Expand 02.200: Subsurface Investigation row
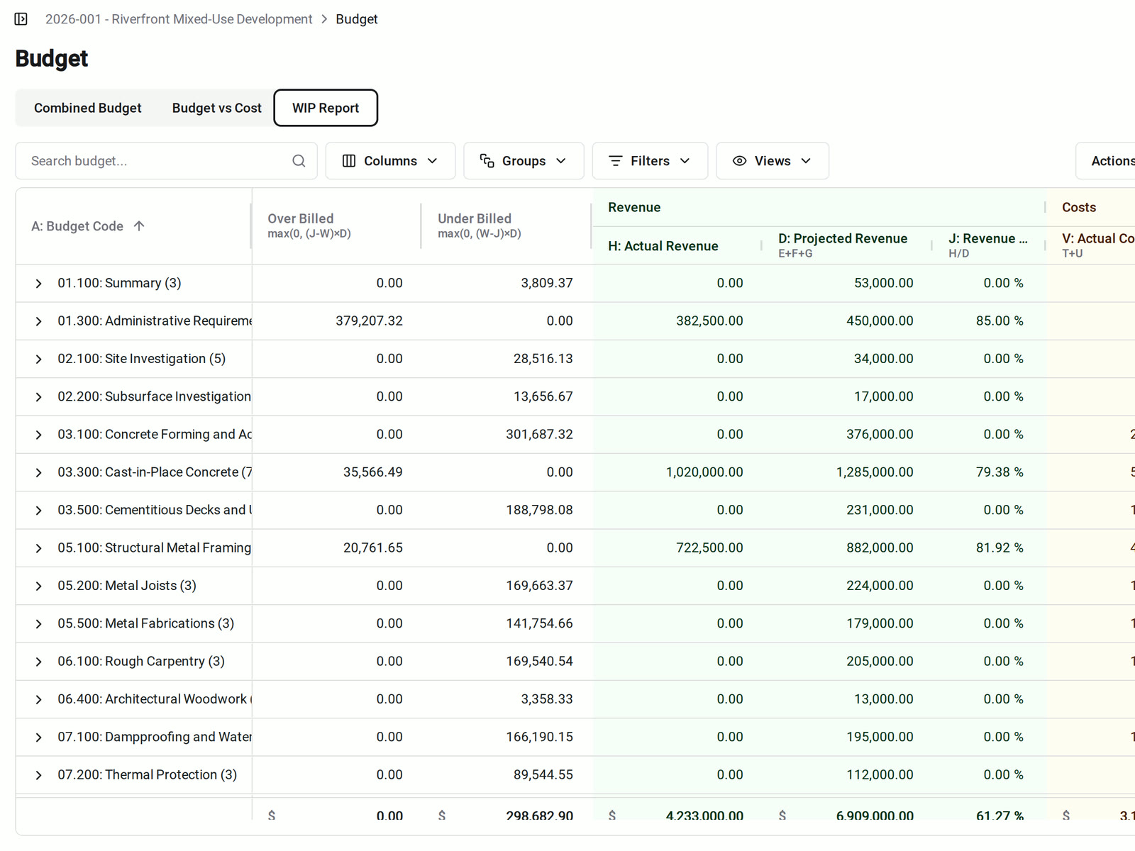 pyautogui.click(x=38, y=397)
